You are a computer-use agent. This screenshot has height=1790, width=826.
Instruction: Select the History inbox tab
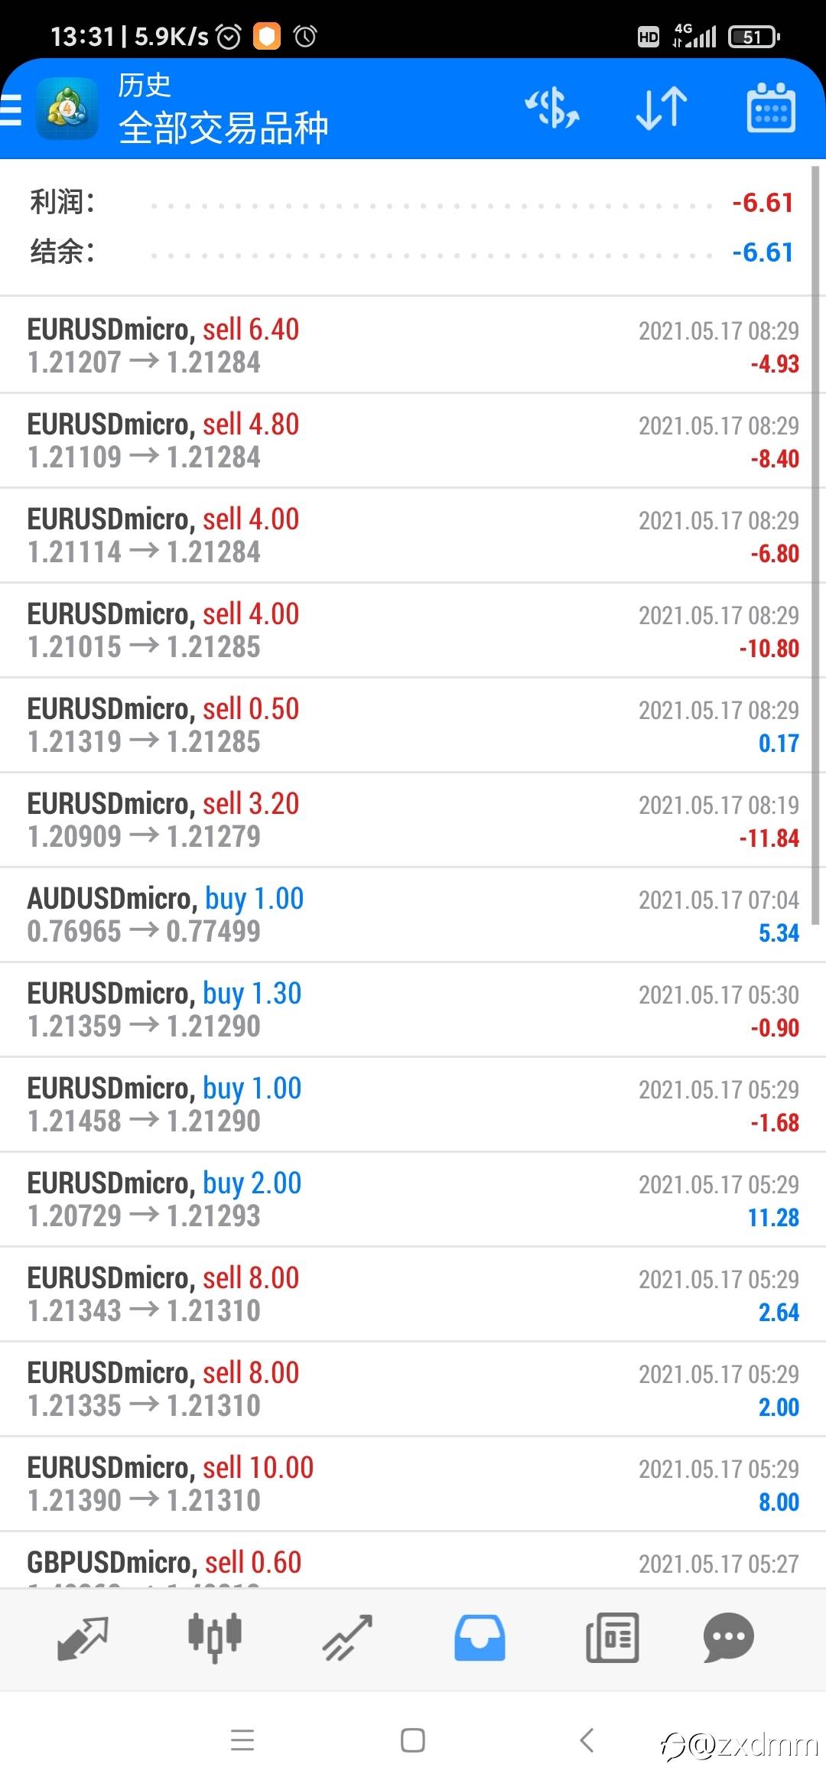(x=480, y=1638)
